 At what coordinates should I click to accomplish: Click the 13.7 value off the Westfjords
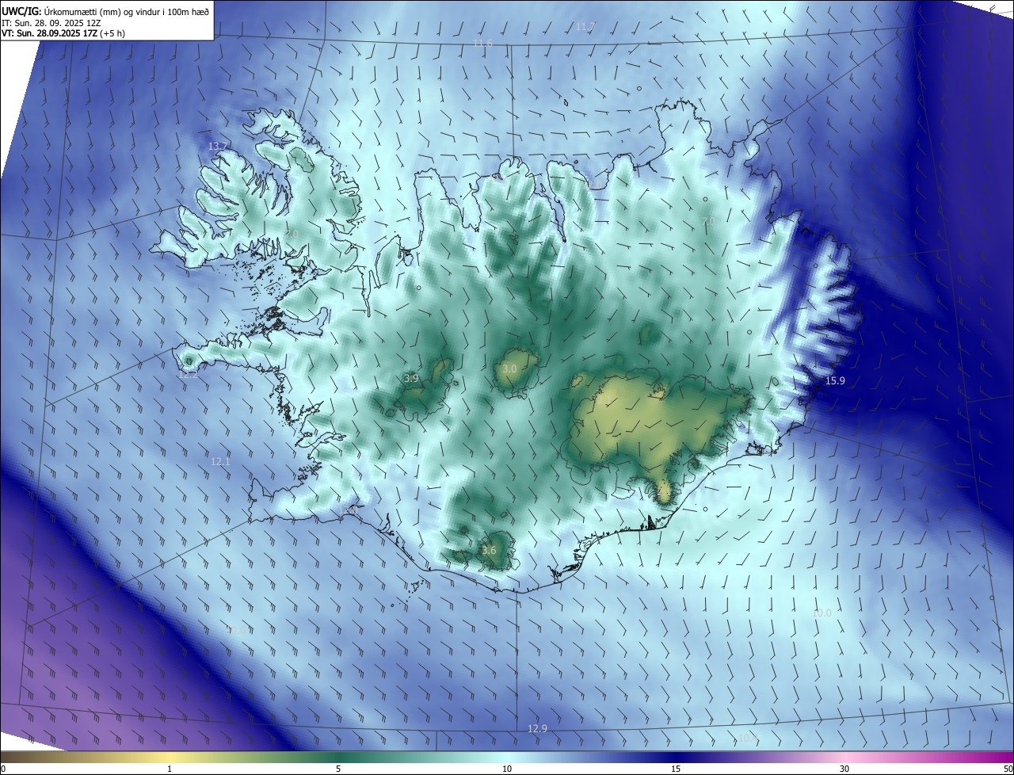218,147
